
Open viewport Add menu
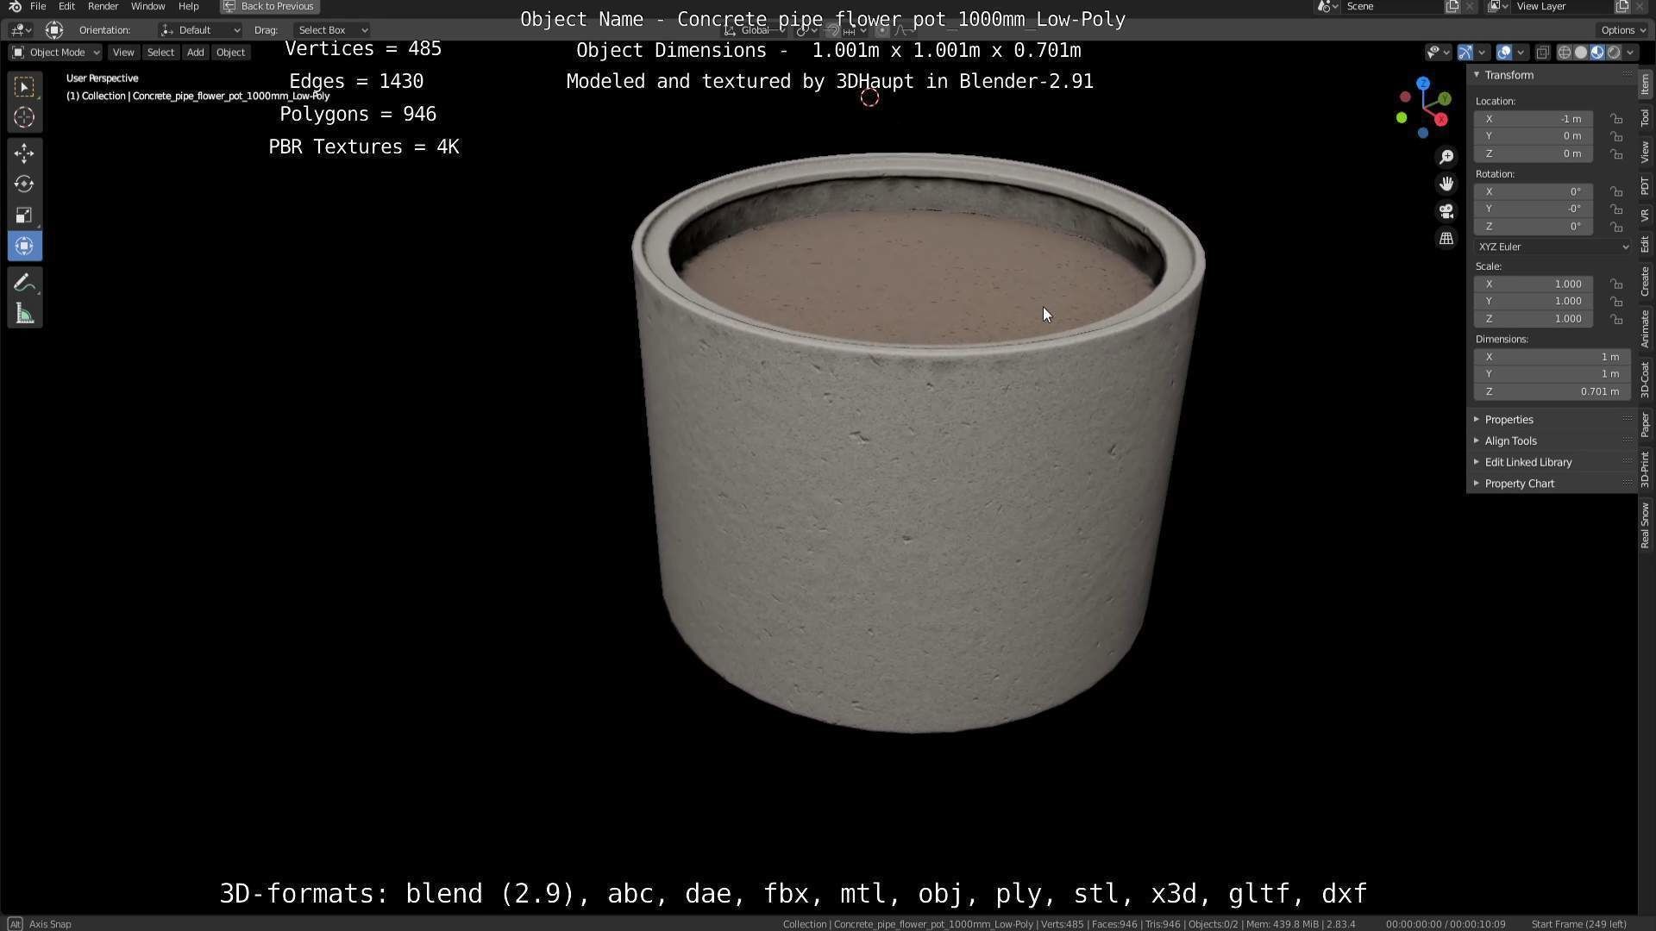196,53
